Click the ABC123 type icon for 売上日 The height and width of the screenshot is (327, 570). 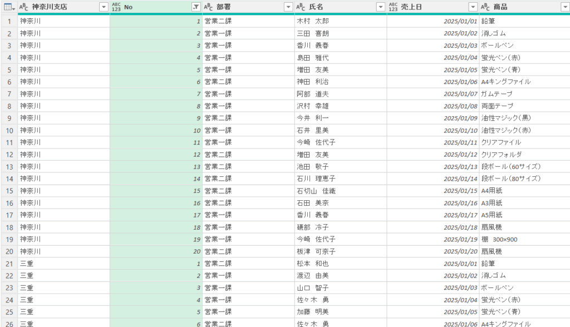(x=393, y=7)
